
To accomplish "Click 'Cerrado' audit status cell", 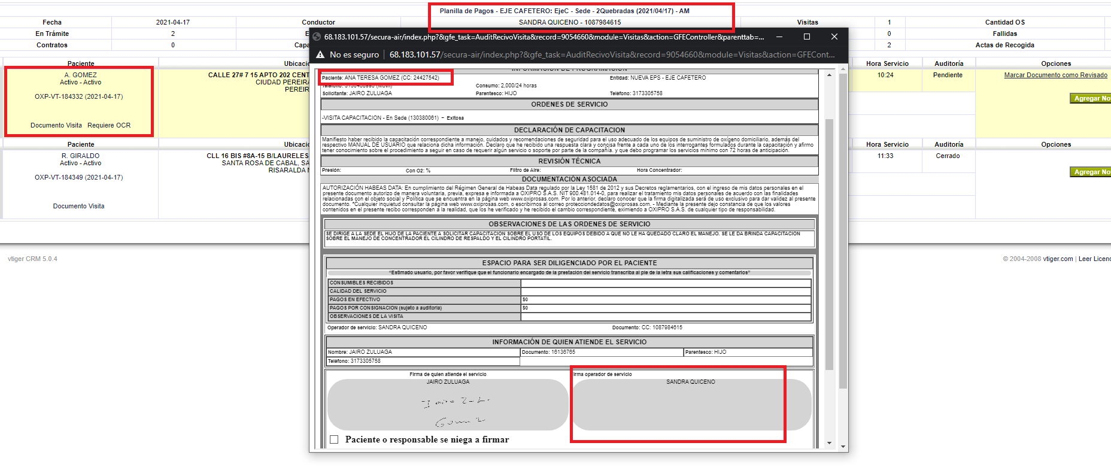I will click(x=948, y=156).
